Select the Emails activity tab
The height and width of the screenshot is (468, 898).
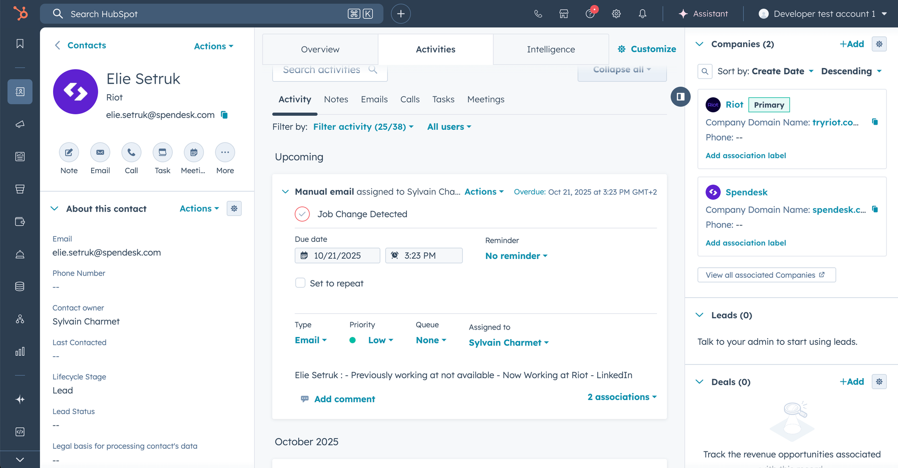[x=374, y=99]
